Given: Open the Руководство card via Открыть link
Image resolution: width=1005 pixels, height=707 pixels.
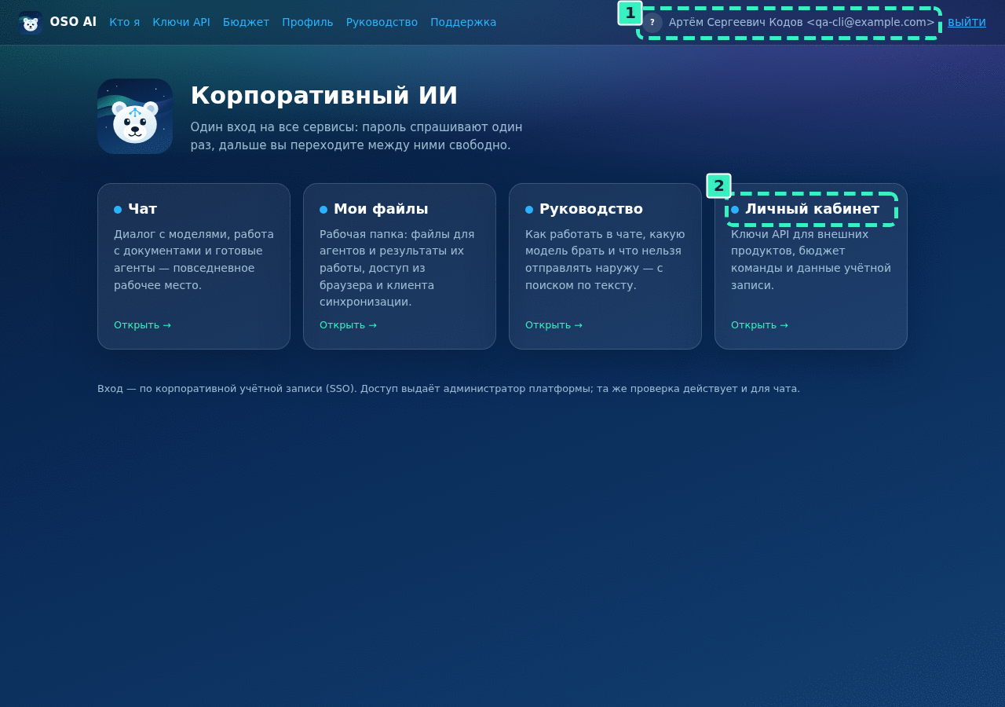Looking at the screenshot, I should tap(554, 325).
